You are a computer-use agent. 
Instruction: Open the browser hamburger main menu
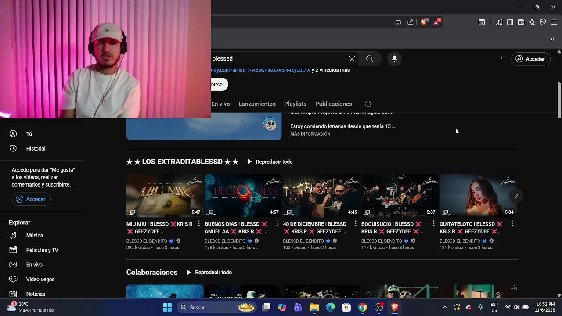click(x=554, y=22)
